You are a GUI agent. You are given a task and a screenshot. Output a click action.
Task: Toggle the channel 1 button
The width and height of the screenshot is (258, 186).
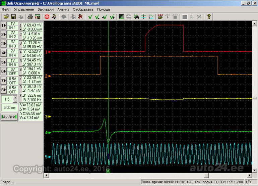(3, 26)
